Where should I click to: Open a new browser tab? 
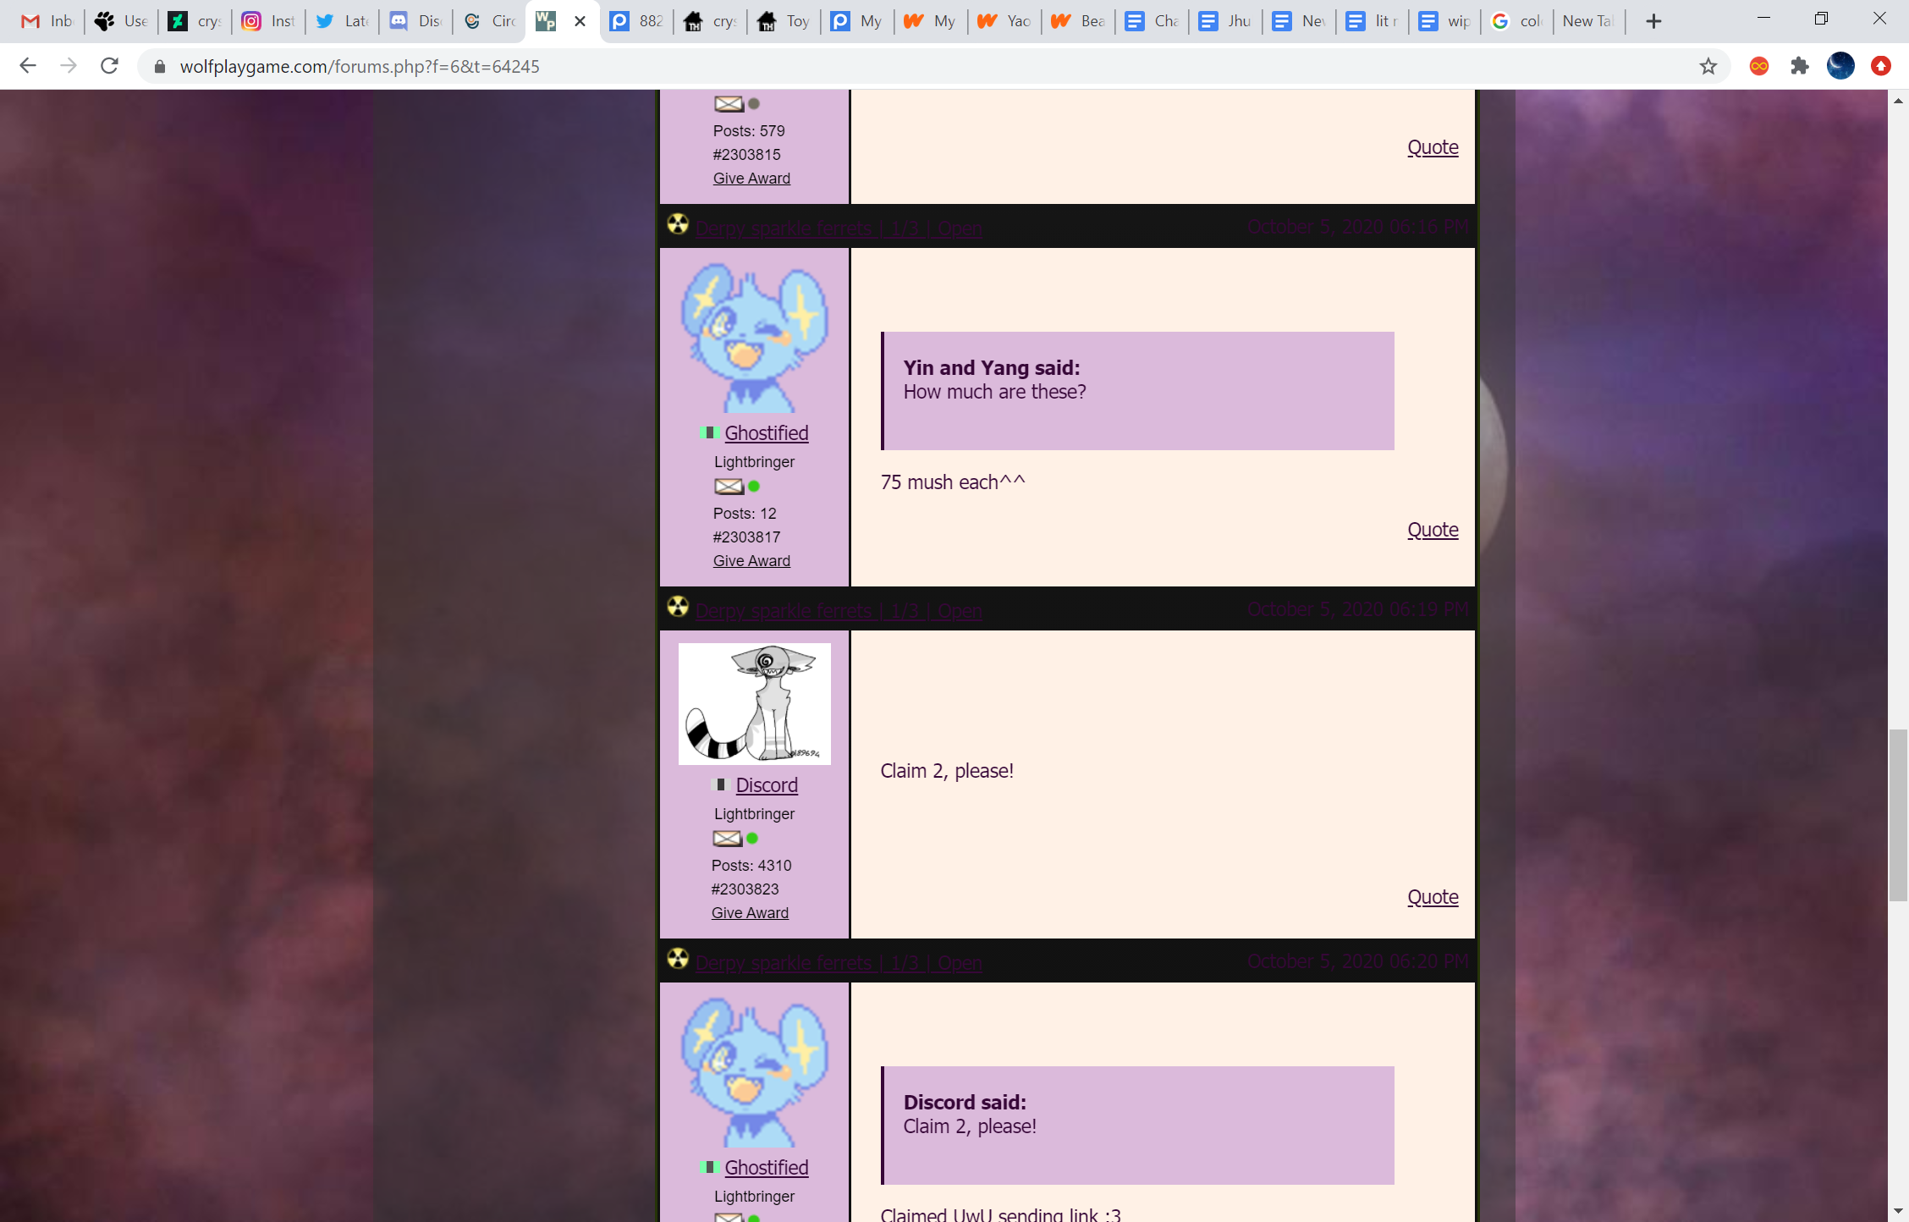[x=1653, y=21]
